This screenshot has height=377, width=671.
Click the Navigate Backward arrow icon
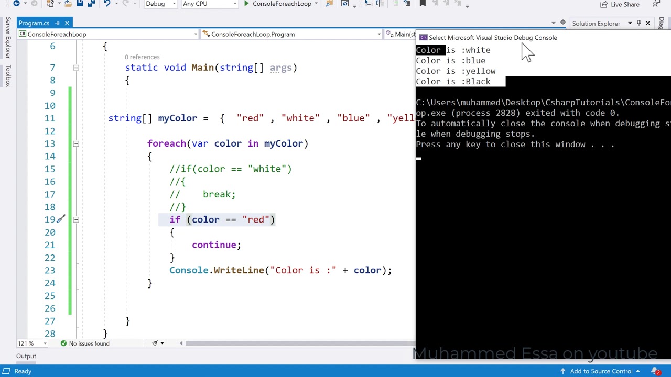tap(16, 4)
